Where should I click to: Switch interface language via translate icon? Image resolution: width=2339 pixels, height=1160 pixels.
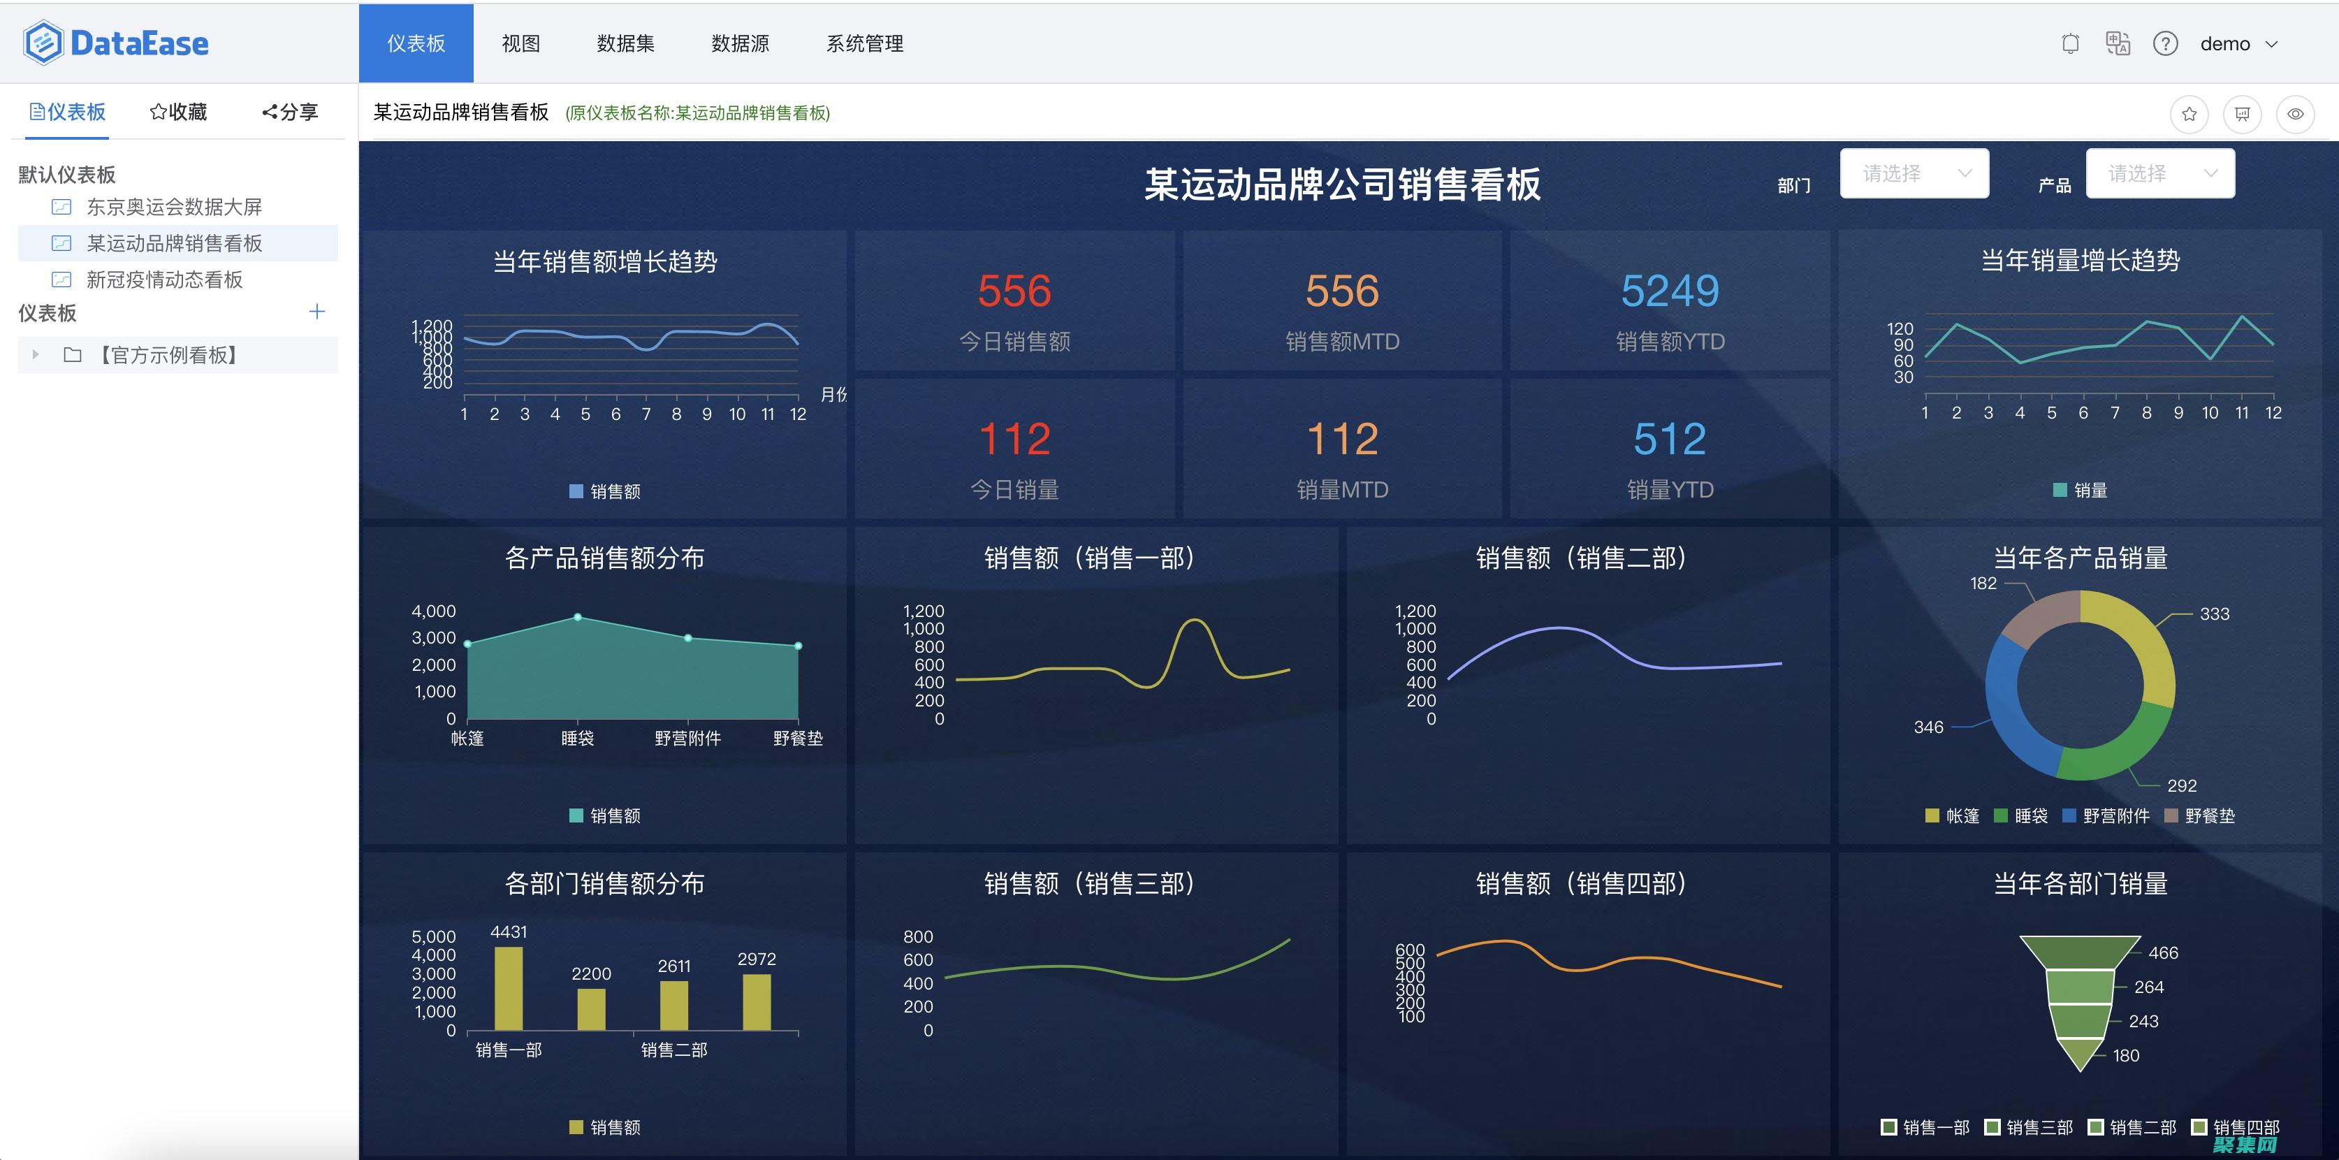point(2118,43)
